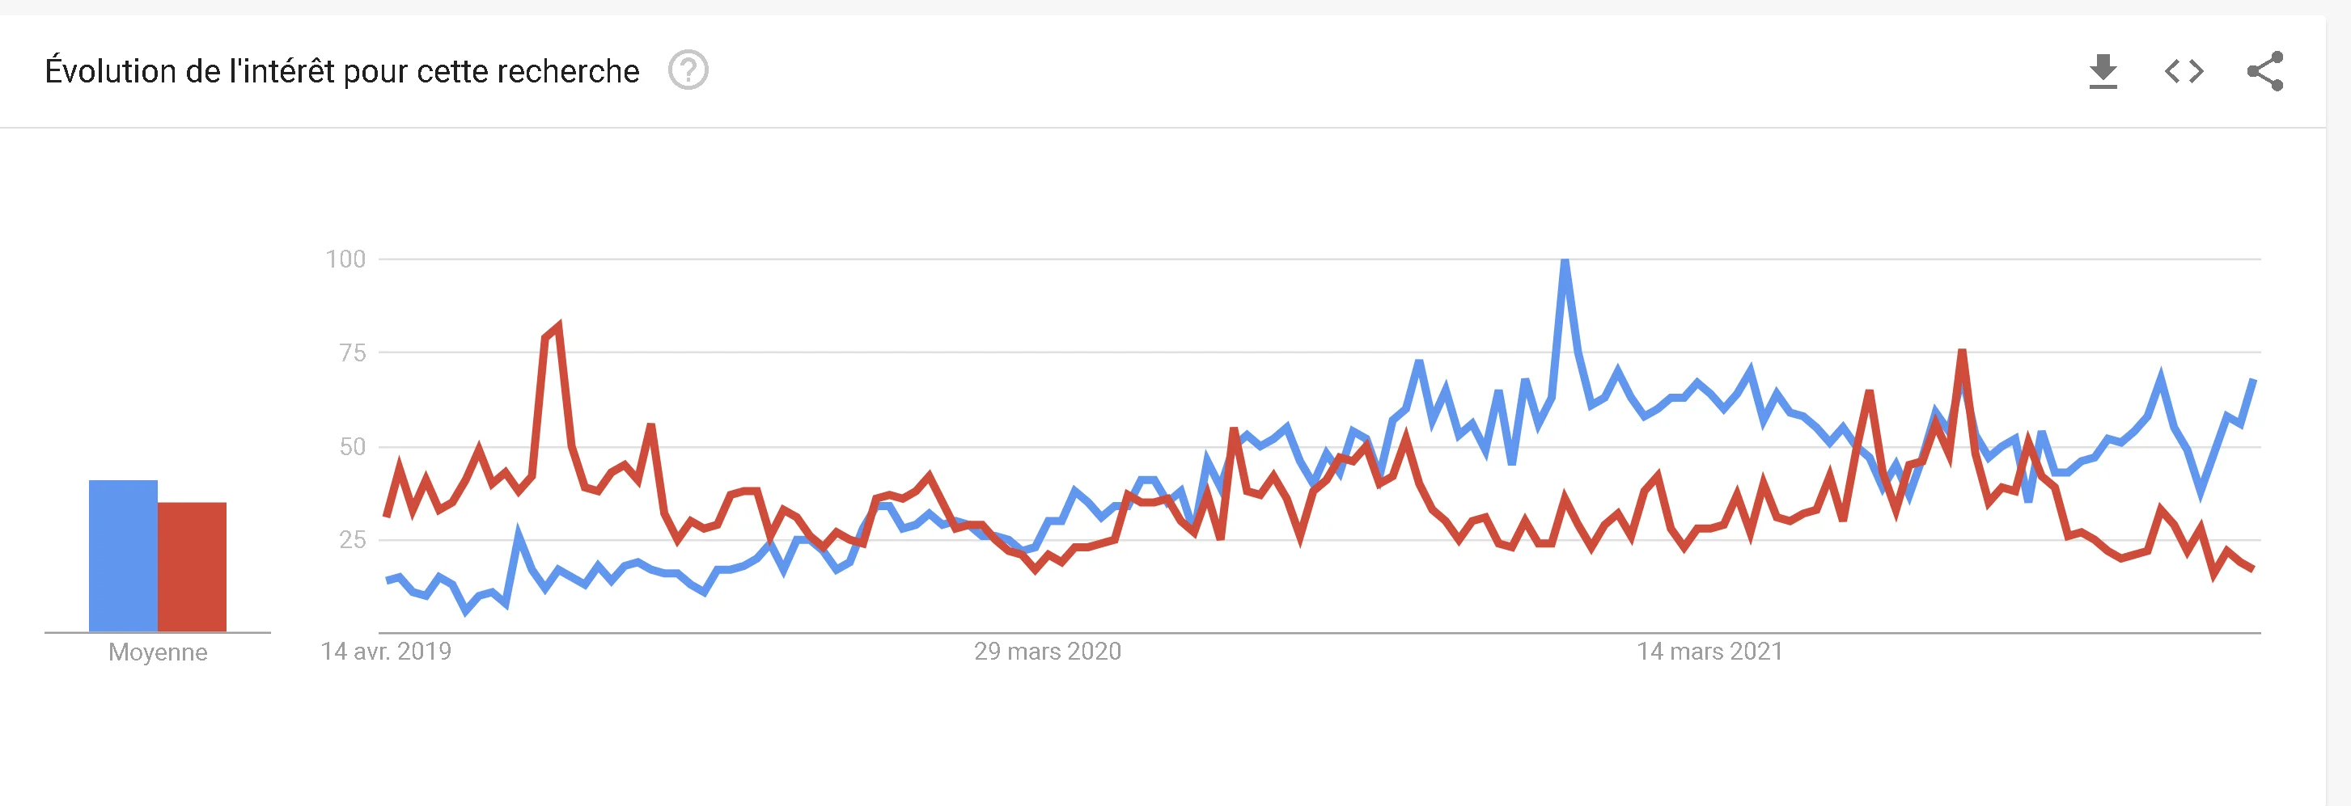The image size is (2351, 806).
Task: Click the red Moyenne average bar
Action: (x=192, y=566)
